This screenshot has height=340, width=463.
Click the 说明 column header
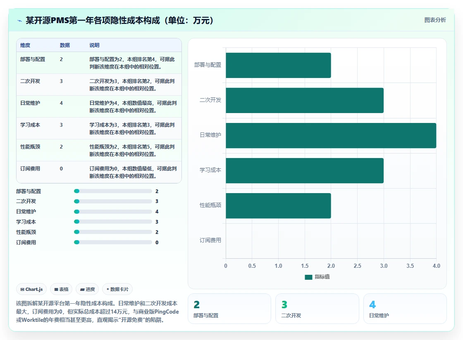95,45
